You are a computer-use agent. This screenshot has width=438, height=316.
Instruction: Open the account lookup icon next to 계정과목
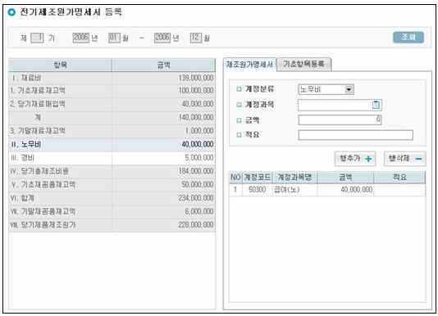click(376, 105)
